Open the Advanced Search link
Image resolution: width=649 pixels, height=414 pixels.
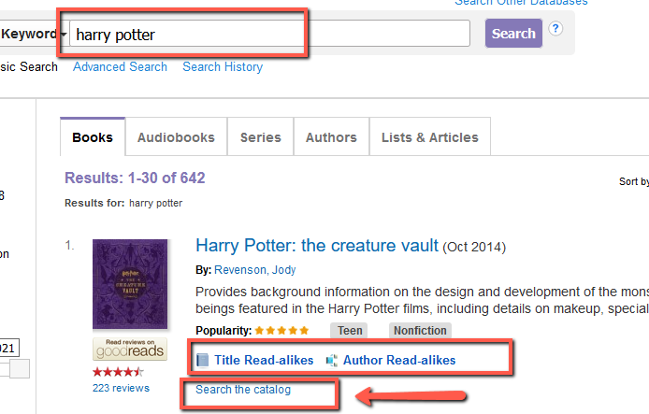coord(120,66)
